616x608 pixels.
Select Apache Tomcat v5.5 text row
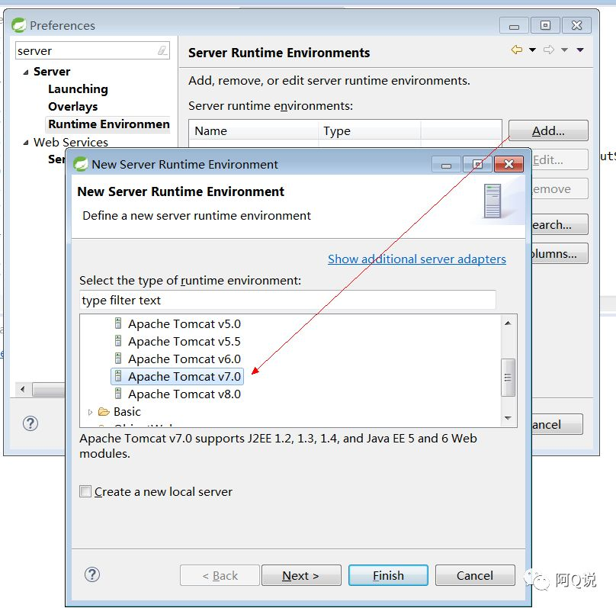tap(184, 341)
